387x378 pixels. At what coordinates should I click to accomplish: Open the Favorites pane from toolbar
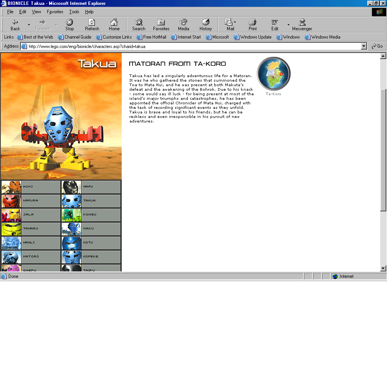coord(161,25)
